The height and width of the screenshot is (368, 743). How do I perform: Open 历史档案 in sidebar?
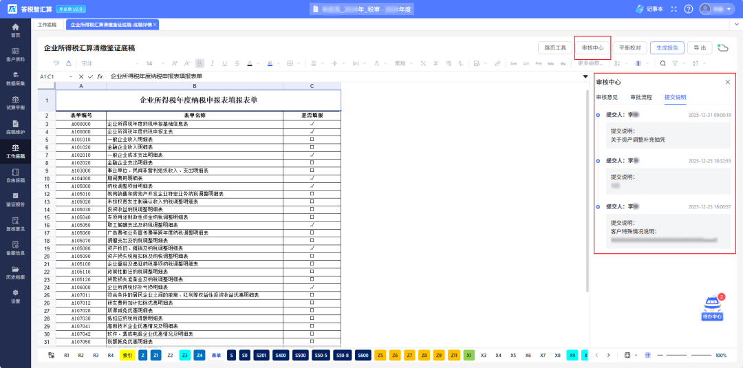[16, 272]
